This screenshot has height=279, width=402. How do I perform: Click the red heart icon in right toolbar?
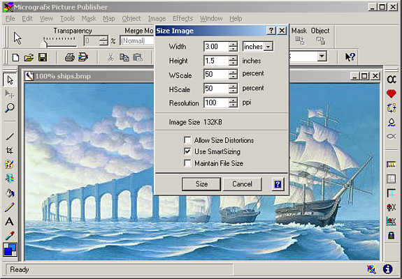392,93
